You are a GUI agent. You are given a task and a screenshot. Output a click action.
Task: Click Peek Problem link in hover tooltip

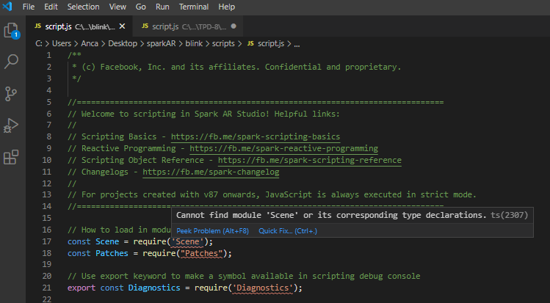[212, 231]
